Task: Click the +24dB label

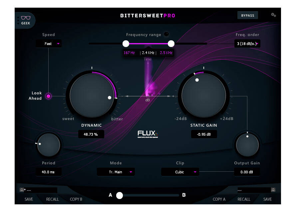Action: point(226,119)
